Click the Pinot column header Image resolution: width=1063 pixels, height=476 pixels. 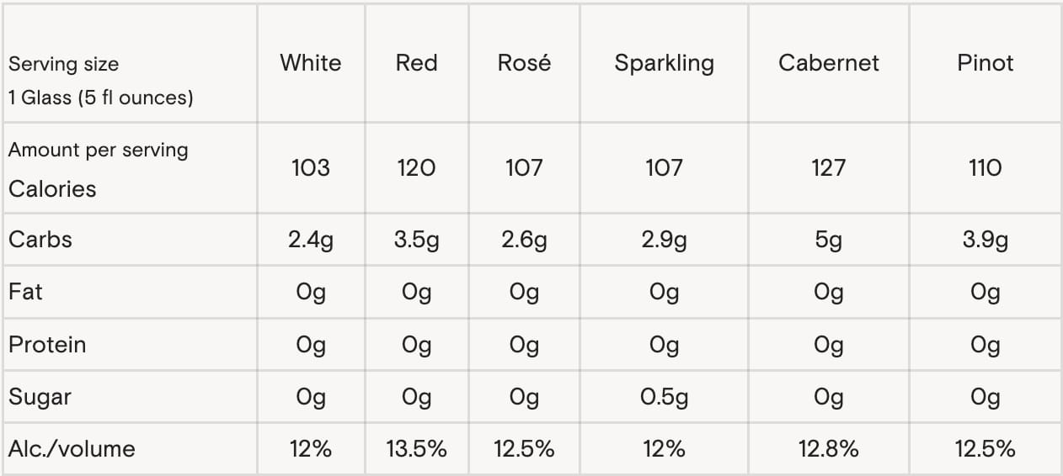[985, 63]
